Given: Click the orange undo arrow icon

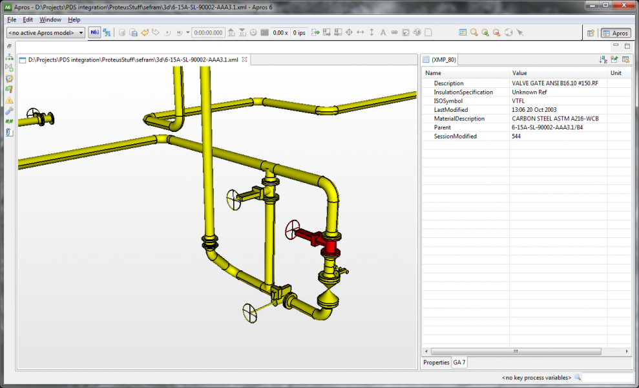Looking at the screenshot, I should (145, 32).
